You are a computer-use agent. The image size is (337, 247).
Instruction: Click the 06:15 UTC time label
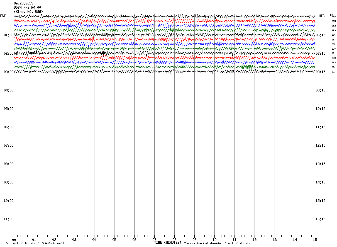321,35
